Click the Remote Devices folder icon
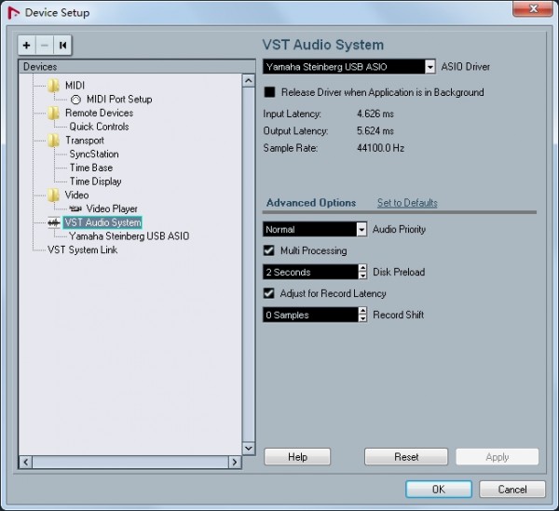Image resolution: width=559 pixels, height=511 pixels. coord(53,113)
